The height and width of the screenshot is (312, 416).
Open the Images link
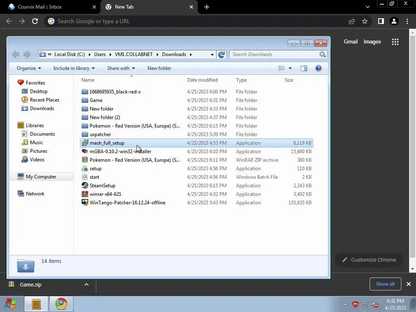[372, 42]
